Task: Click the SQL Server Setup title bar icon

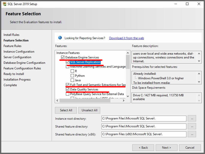Action: [x=4, y=4]
